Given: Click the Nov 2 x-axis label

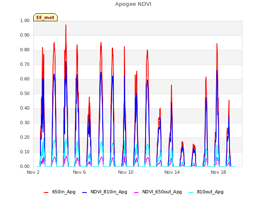Looking at the screenshot, I should click(x=33, y=172).
